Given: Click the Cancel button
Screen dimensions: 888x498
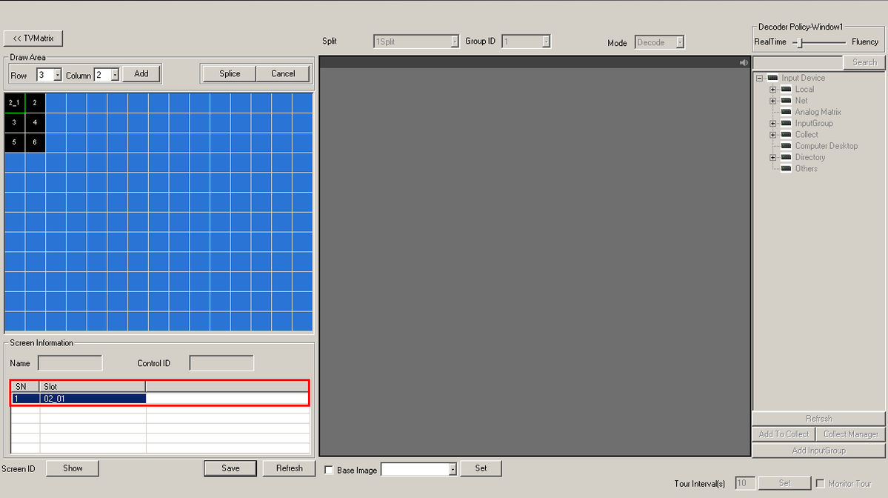Looking at the screenshot, I should pos(283,73).
